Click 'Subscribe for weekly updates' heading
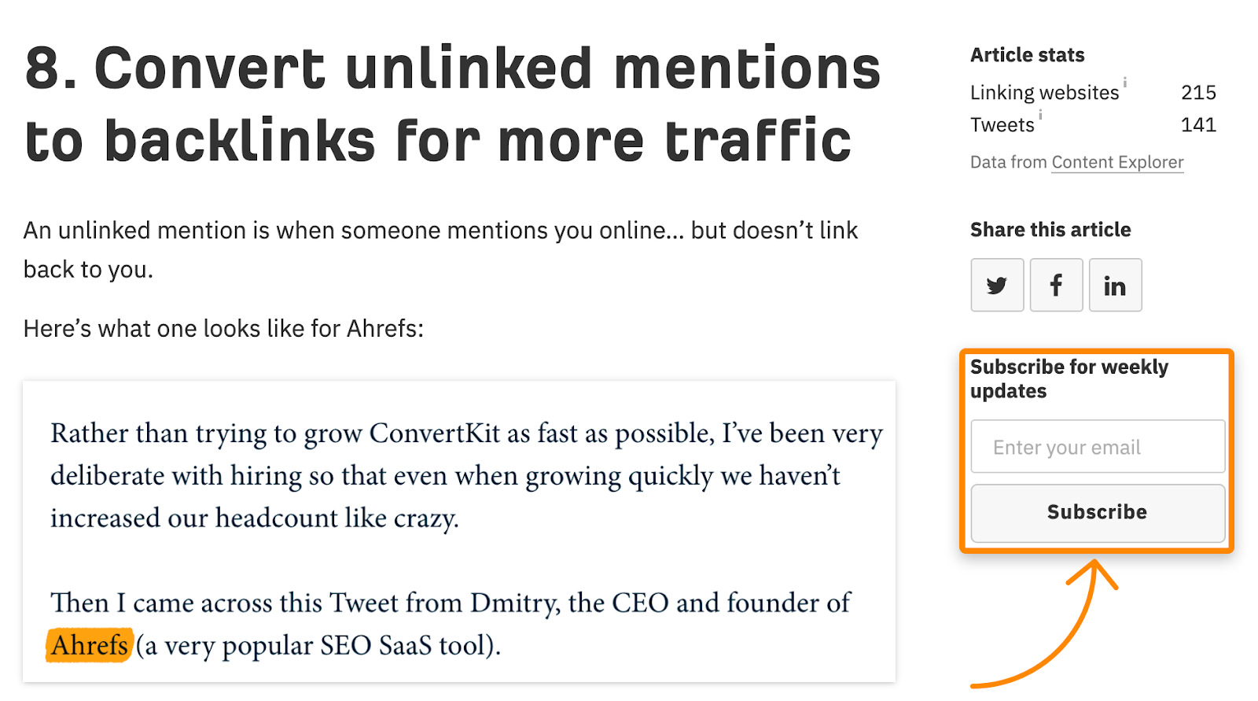1258x701 pixels. click(1069, 378)
